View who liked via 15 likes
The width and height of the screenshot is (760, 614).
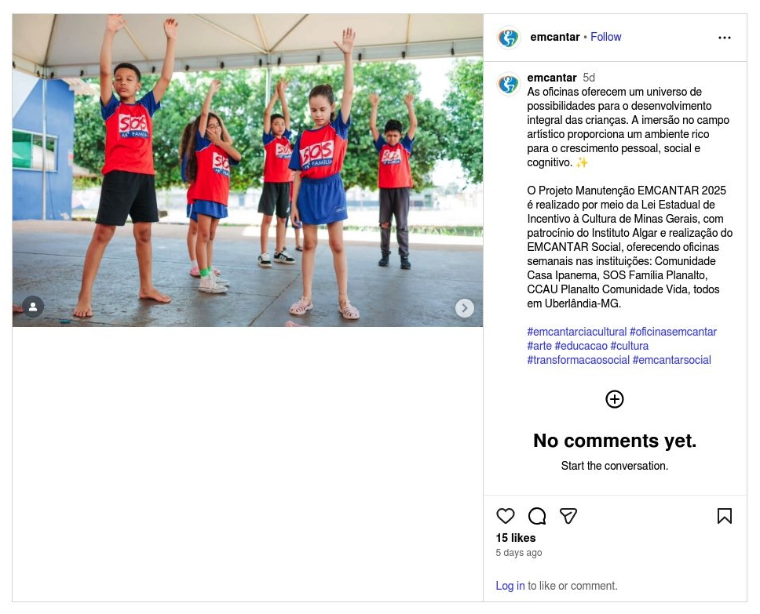coord(515,538)
